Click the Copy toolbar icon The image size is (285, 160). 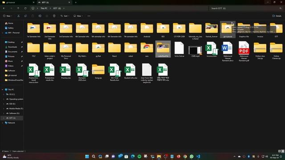26,16
